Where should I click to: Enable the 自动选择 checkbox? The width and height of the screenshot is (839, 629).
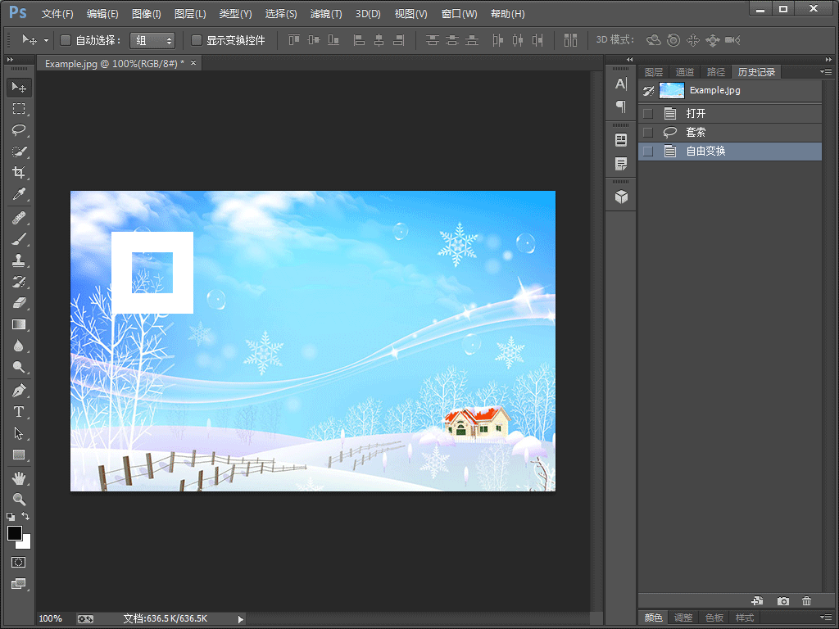[x=66, y=40]
